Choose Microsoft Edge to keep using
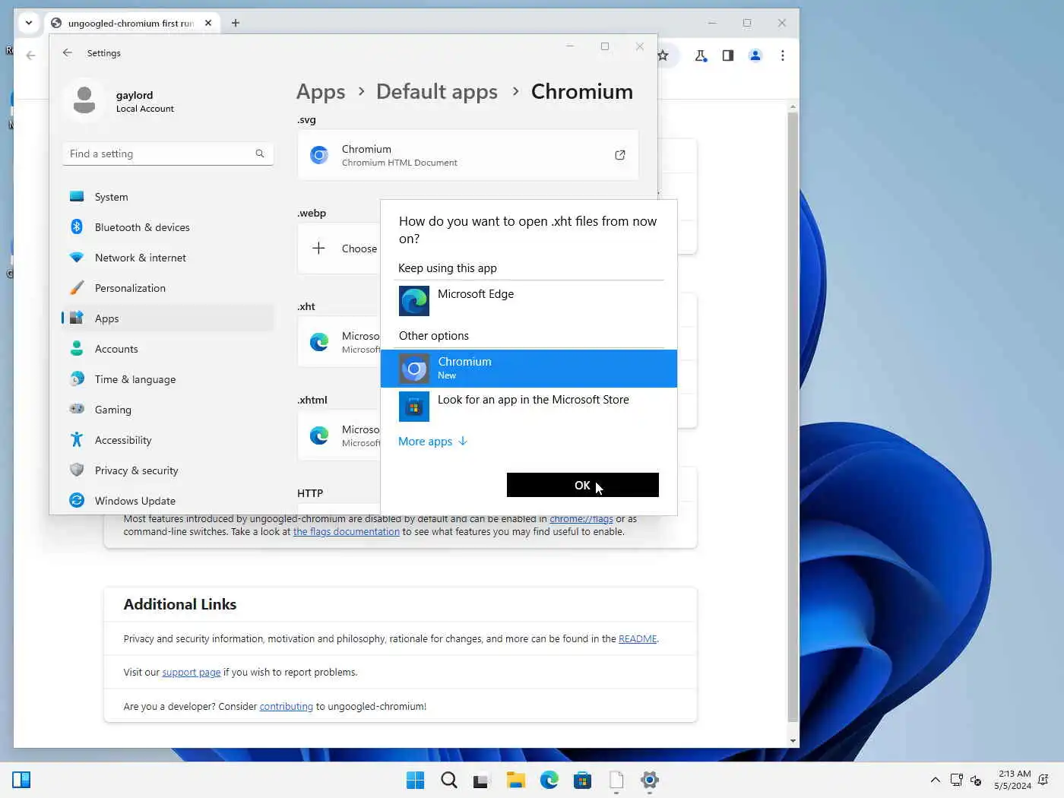The width and height of the screenshot is (1064, 798). tap(528, 301)
